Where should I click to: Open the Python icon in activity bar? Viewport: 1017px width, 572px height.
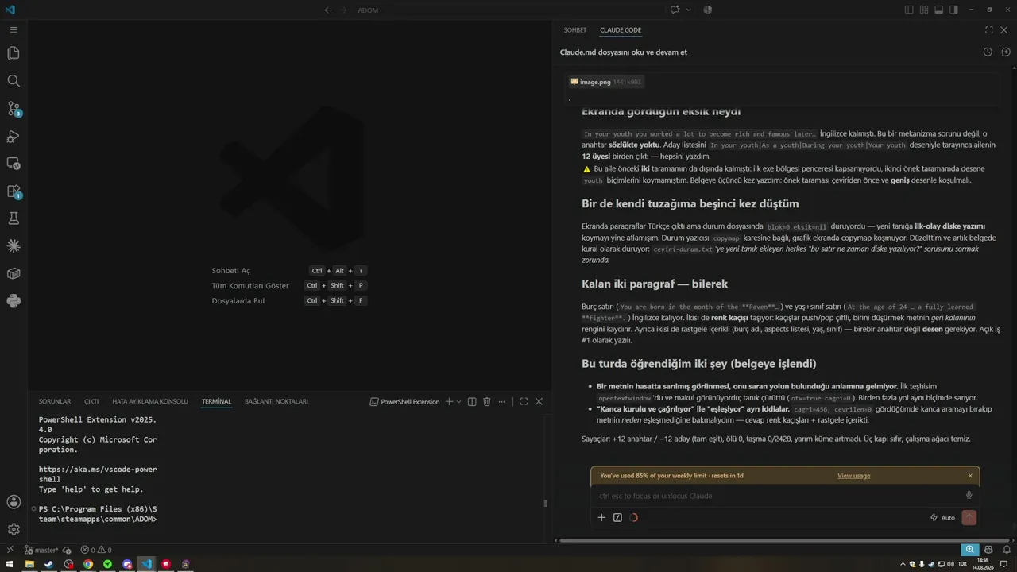pos(14,301)
